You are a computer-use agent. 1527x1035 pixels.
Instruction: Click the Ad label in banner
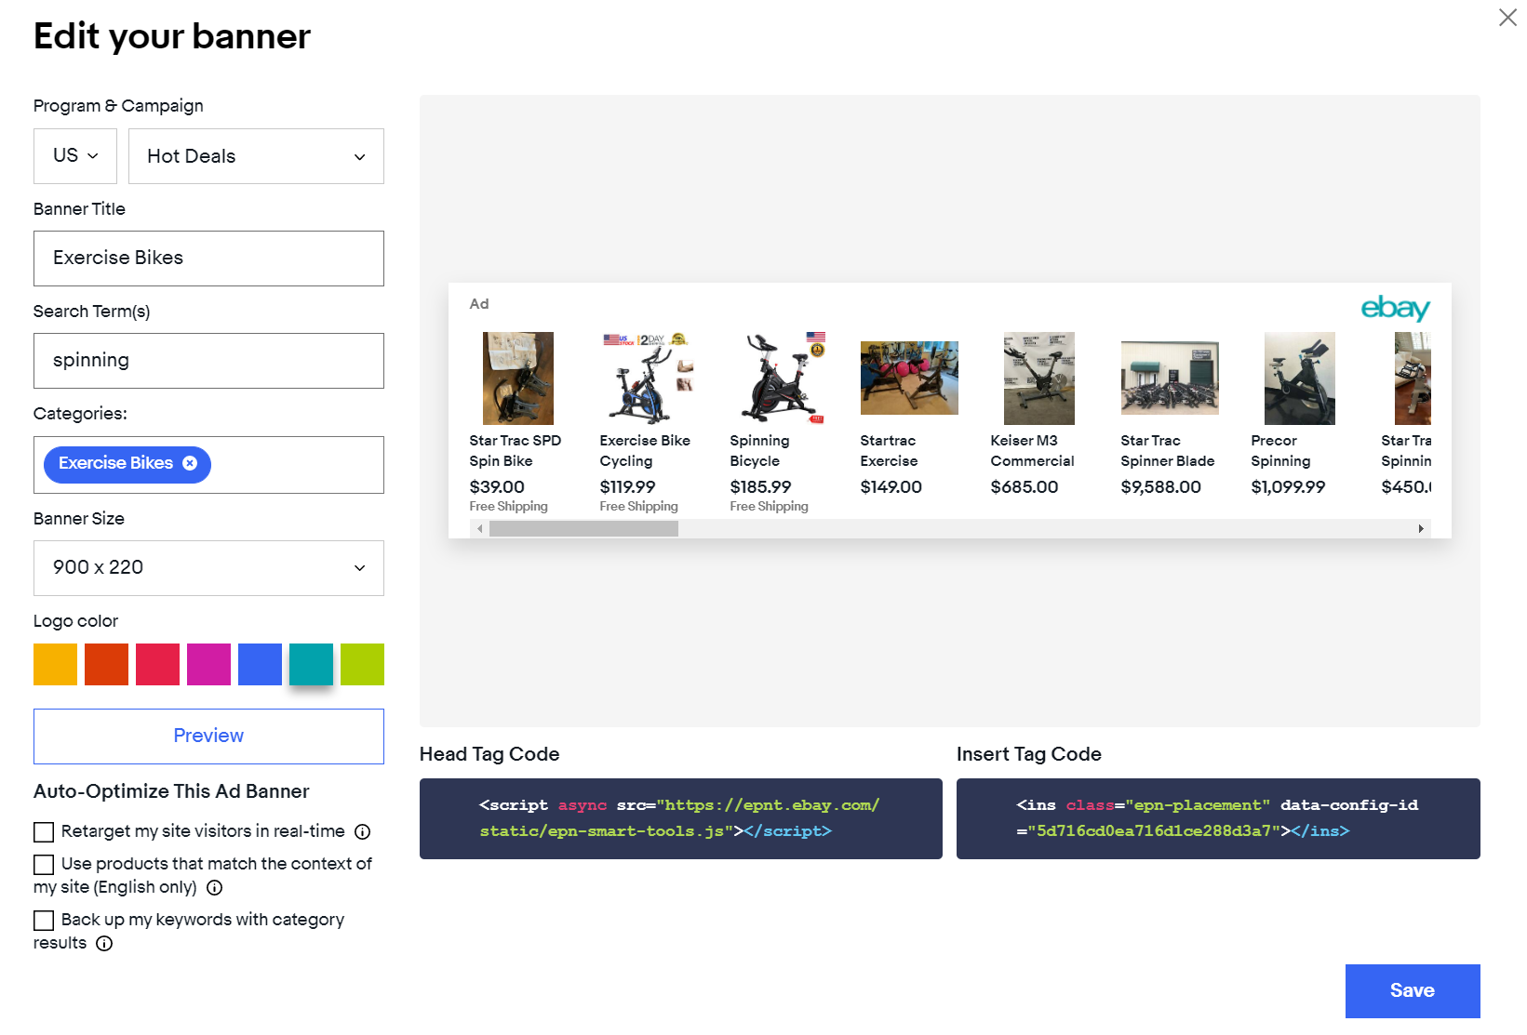tap(479, 304)
